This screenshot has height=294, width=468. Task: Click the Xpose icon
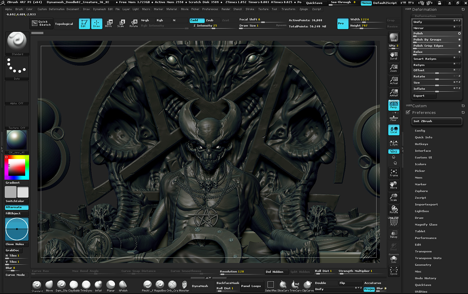point(394,271)
